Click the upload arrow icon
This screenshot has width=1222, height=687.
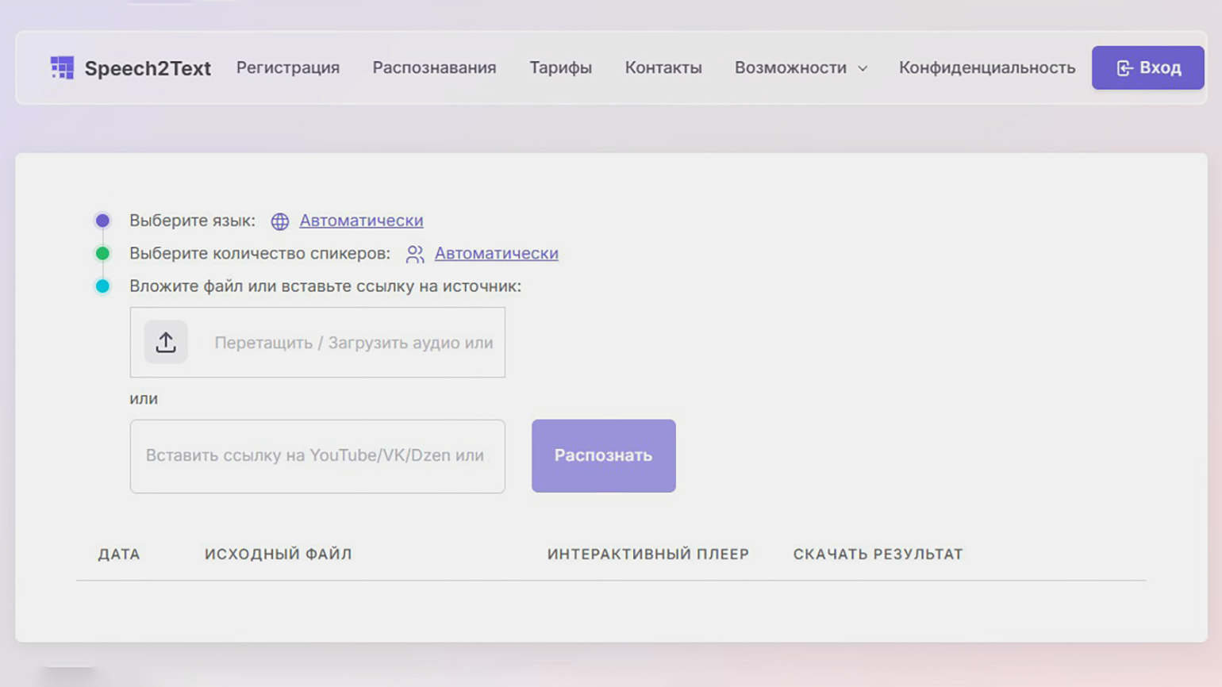click(166, 343)
